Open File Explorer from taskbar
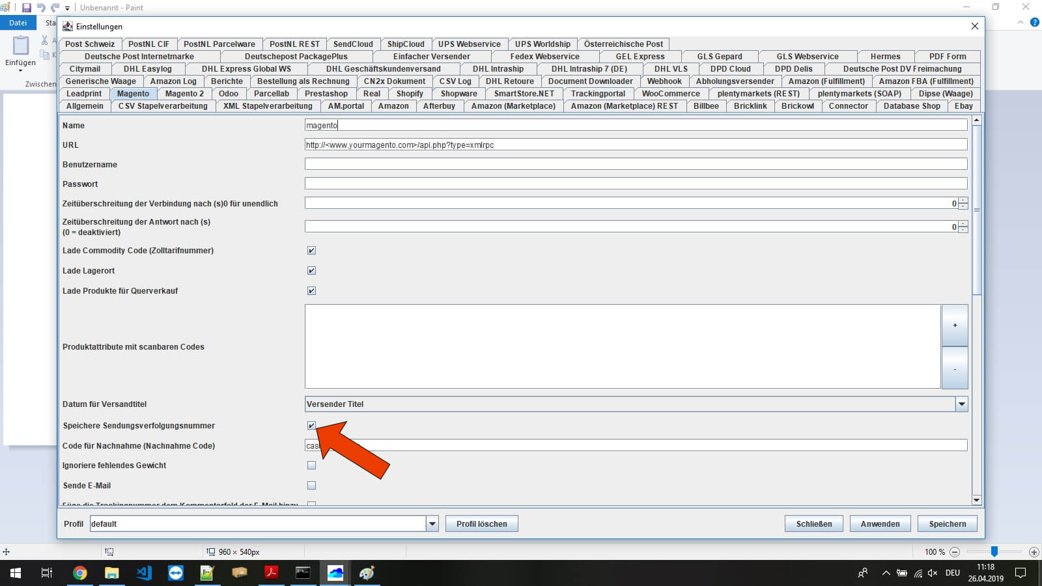The width and height of the screenshot is (1042, 586). pos(112,573)
